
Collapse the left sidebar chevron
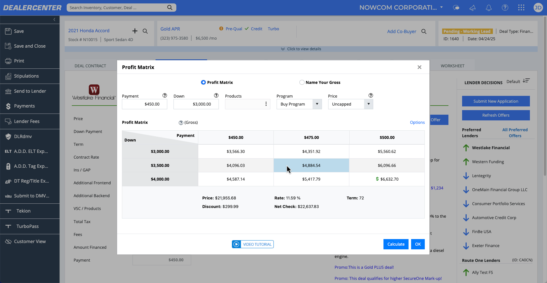click(x=54, y=19)
